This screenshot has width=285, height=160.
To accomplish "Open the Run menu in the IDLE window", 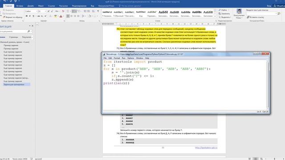I will click(124, 58).
